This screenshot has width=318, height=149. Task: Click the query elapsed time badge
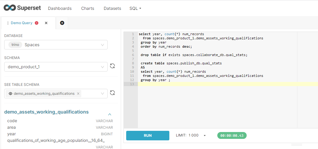coord(232,136)
